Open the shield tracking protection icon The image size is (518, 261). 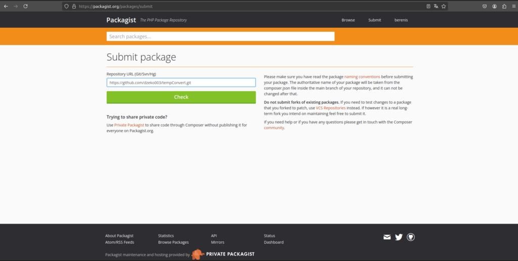point(66,6)
